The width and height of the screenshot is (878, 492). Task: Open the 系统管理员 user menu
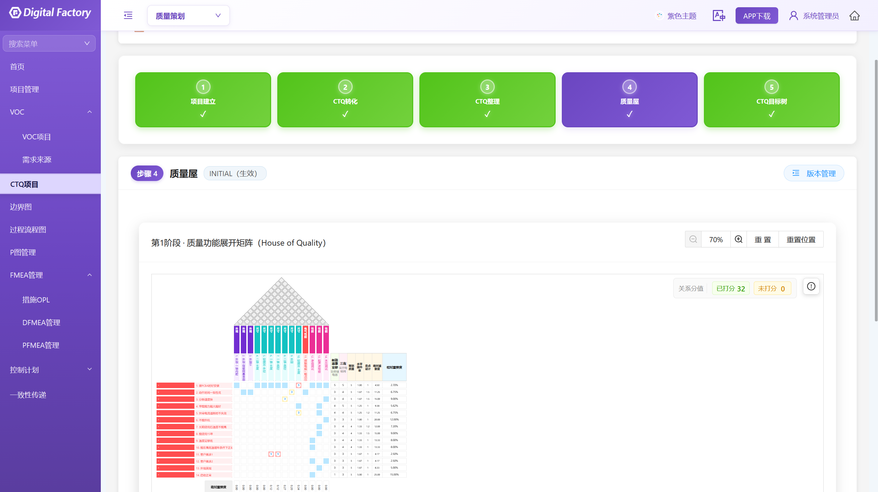pyautogui.click(x=814, y=16)
